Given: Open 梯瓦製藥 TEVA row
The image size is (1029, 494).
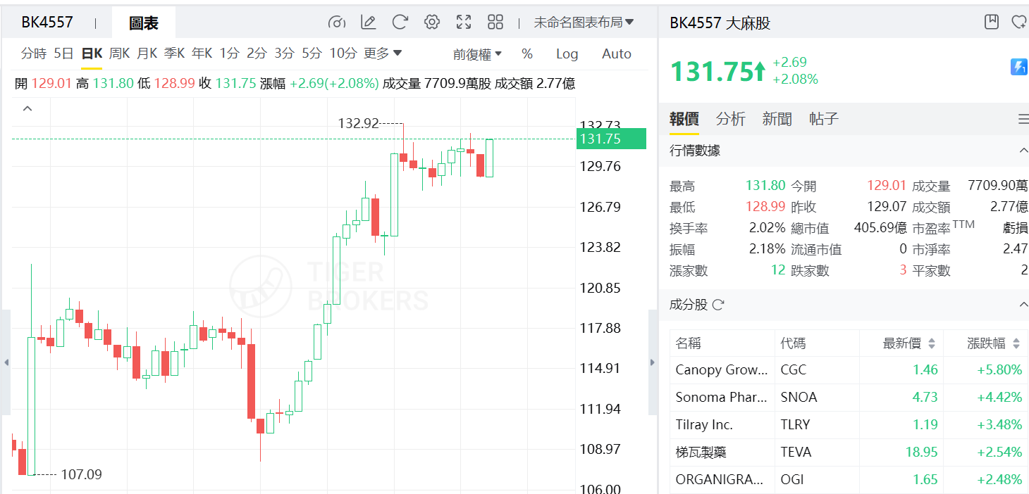Looking at the screenshot, I should click(849, 452).
